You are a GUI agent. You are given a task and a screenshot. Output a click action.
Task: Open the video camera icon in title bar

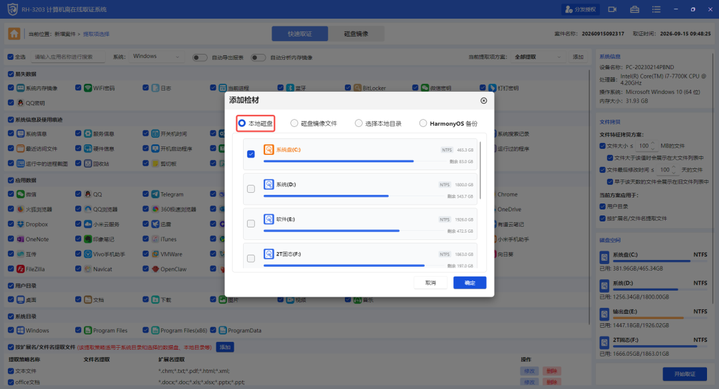(612, 9)
